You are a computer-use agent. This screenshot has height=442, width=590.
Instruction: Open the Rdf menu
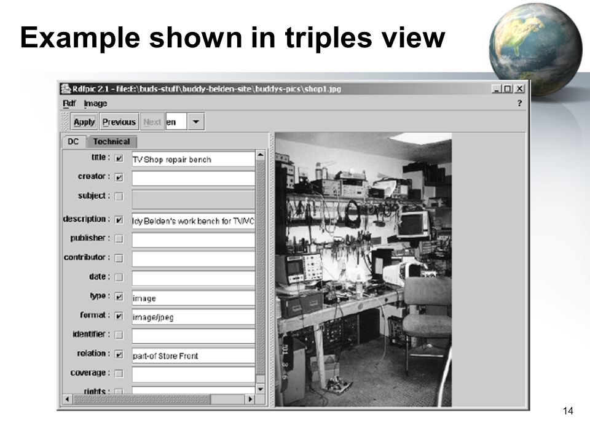click(x=69, y=103)
